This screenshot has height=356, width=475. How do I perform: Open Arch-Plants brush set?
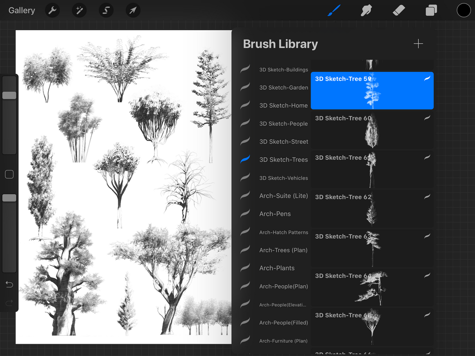click(x=276, y=268)
